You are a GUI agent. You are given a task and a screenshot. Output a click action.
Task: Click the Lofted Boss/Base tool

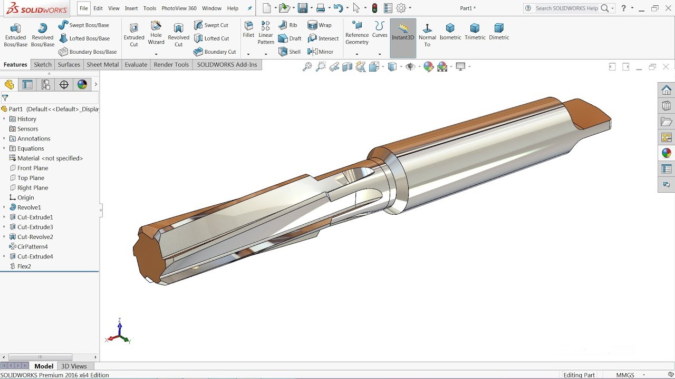tap(84, 38)
